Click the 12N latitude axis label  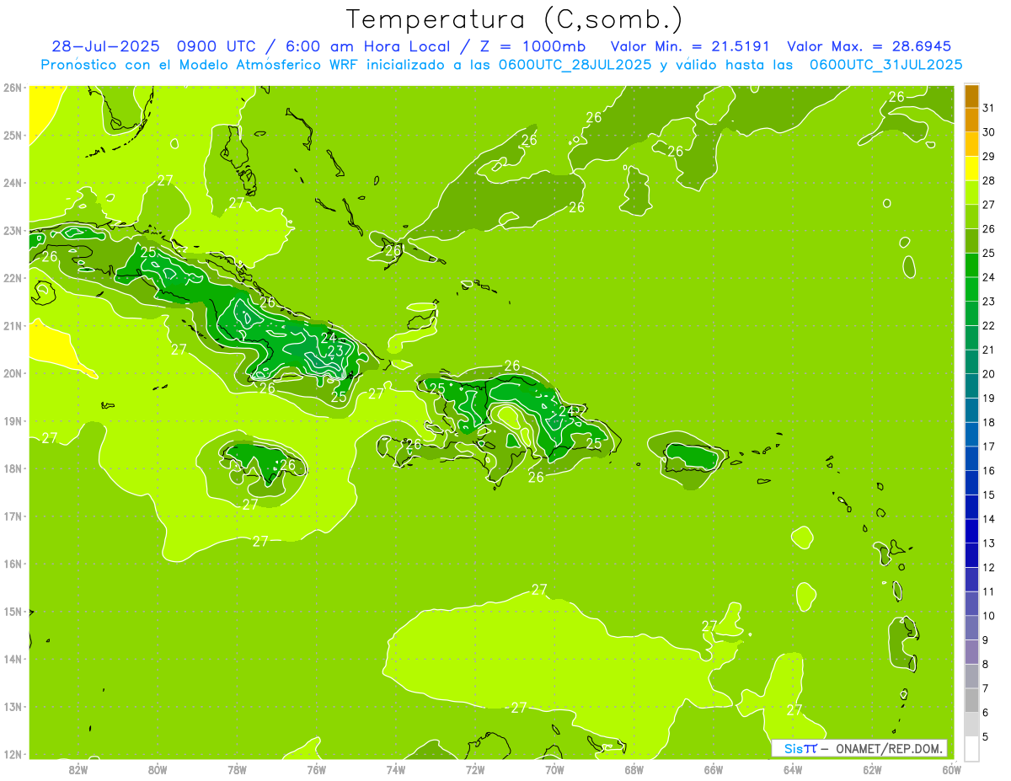(13, 754)
